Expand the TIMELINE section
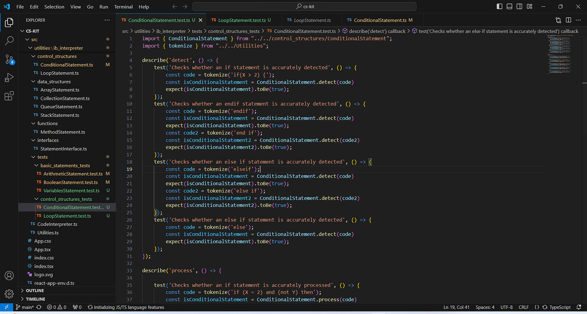This screenshot has height=314, width=587. tap(35, 299)
